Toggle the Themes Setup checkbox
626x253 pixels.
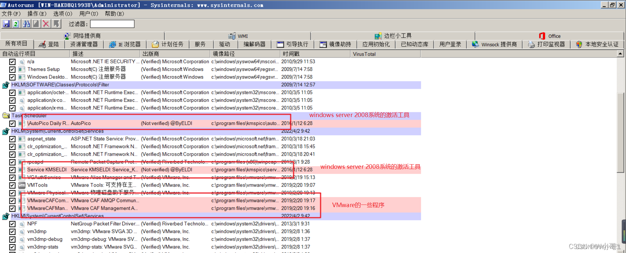(12, 69)
